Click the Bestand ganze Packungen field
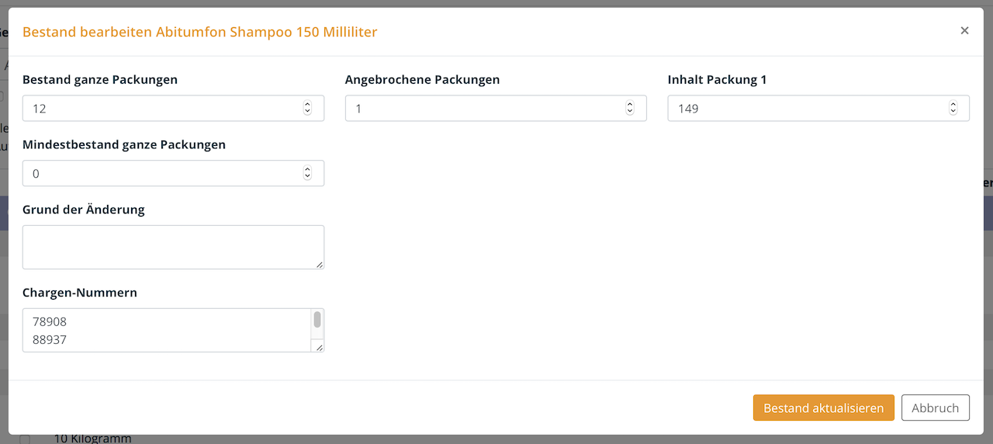This screenshot has height=444, width=993. [x=173, y=109]
